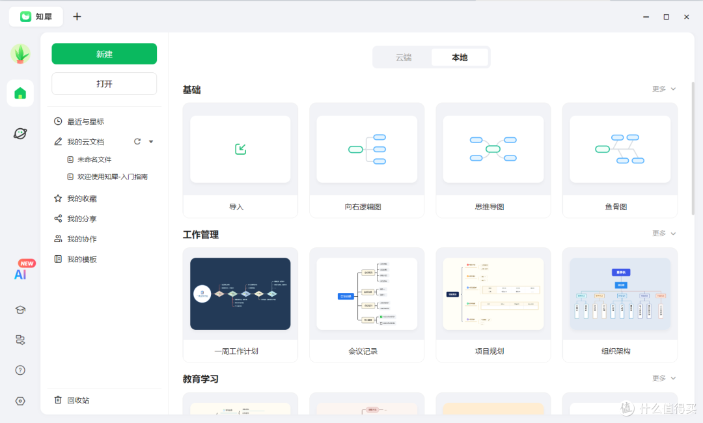Open the user avatar profile
The height and width of the screenshot is (423, 703).
click(x=20, y=54)
